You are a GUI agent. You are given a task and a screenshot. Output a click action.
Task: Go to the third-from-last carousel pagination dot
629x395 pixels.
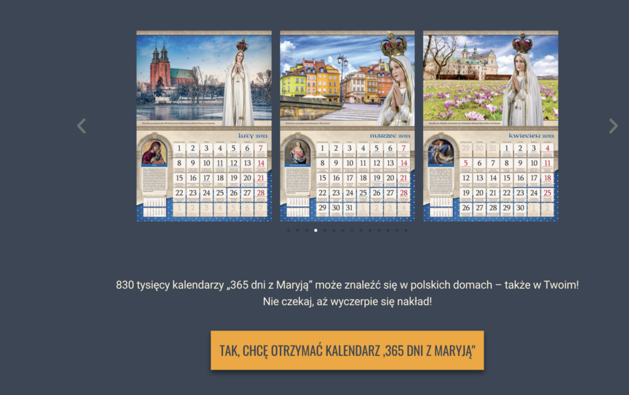388,230
